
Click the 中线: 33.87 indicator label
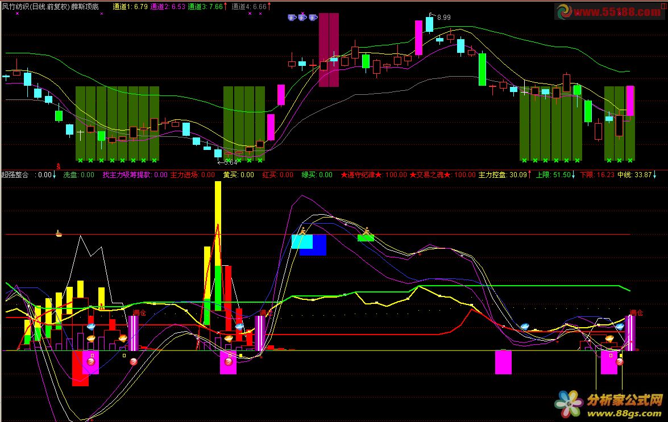pyautogui.click(x=635, y=175)
